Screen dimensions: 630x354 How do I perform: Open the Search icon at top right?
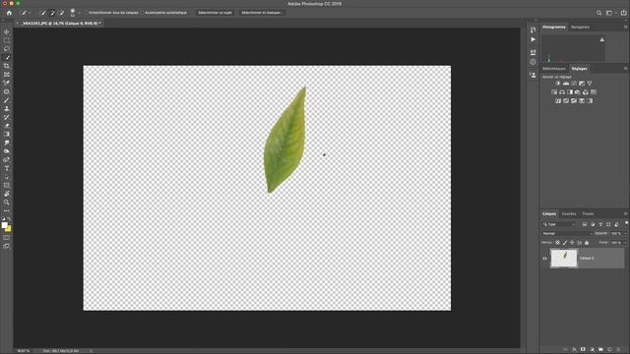tap(598, 13)
